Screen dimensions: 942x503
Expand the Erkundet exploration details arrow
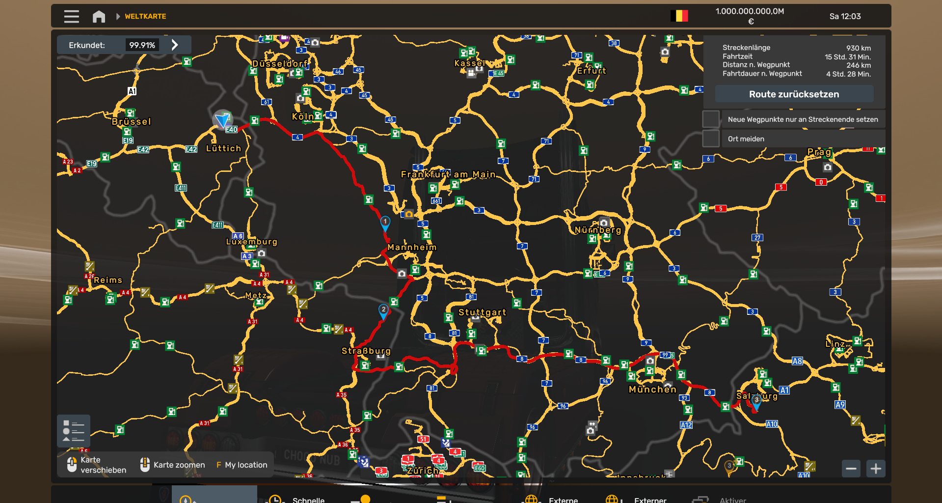coord(175,45)
